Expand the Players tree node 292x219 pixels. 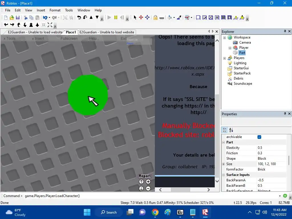[x=225, y=58]
